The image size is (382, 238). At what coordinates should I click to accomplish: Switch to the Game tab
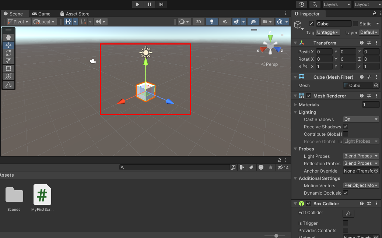point(41,14)
